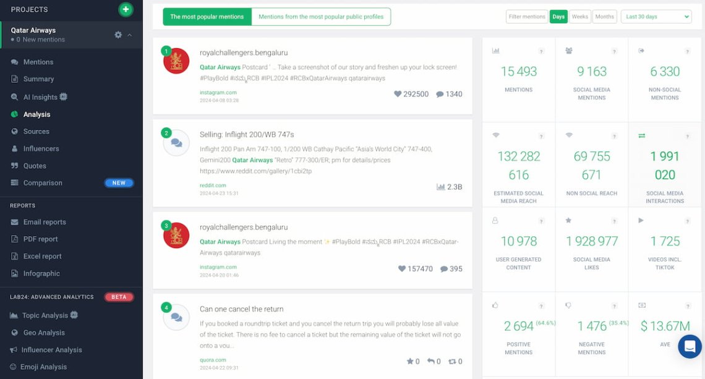
Task: Switch to Mentions from most popular public profiles tab
Action: (x=321, y=17)
